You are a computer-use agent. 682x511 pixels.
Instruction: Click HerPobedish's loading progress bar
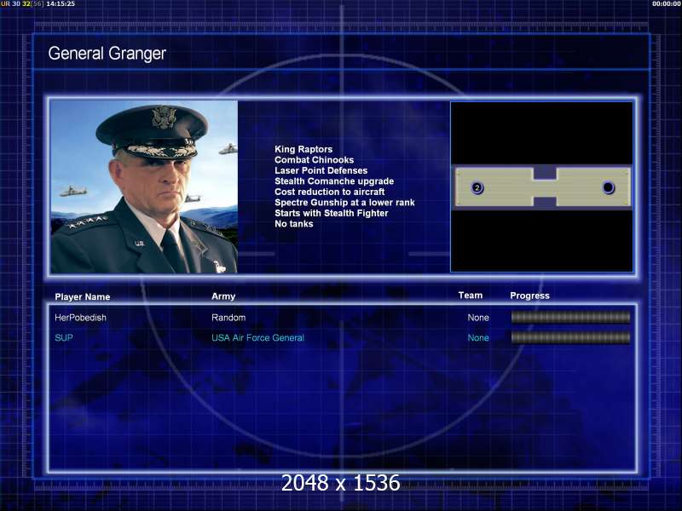click(570, 317)
